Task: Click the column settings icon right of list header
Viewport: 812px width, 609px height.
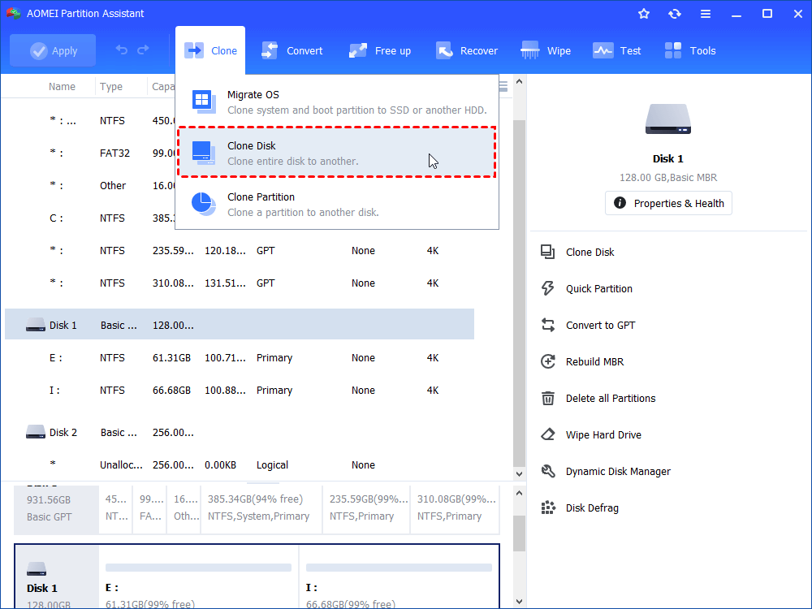Action: point(503,87)
